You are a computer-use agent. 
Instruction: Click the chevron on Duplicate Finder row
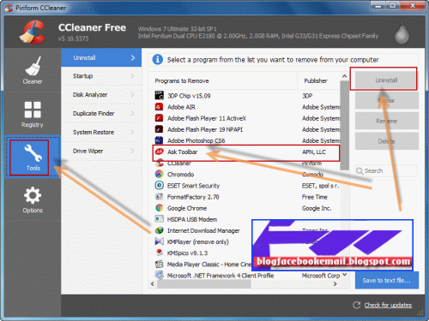132,113
